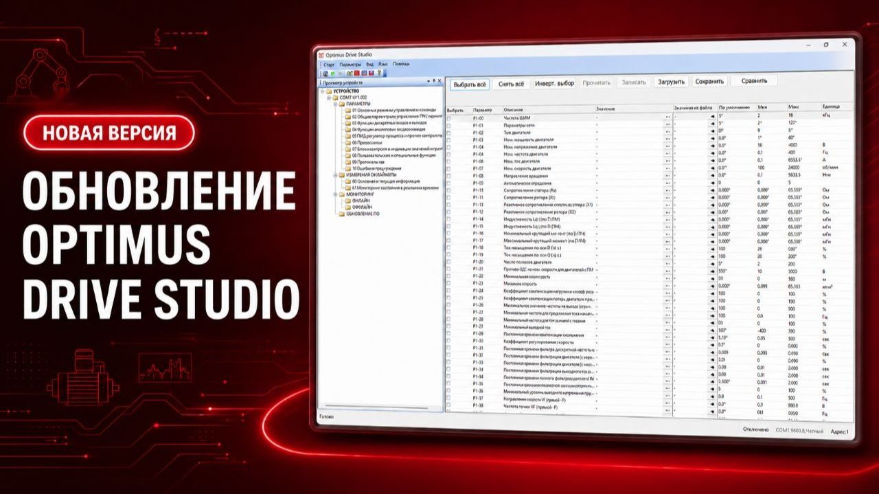Click '...' button for Ном. мощность двигателя
Screen dimensions: 879x494
click(667, 139)
